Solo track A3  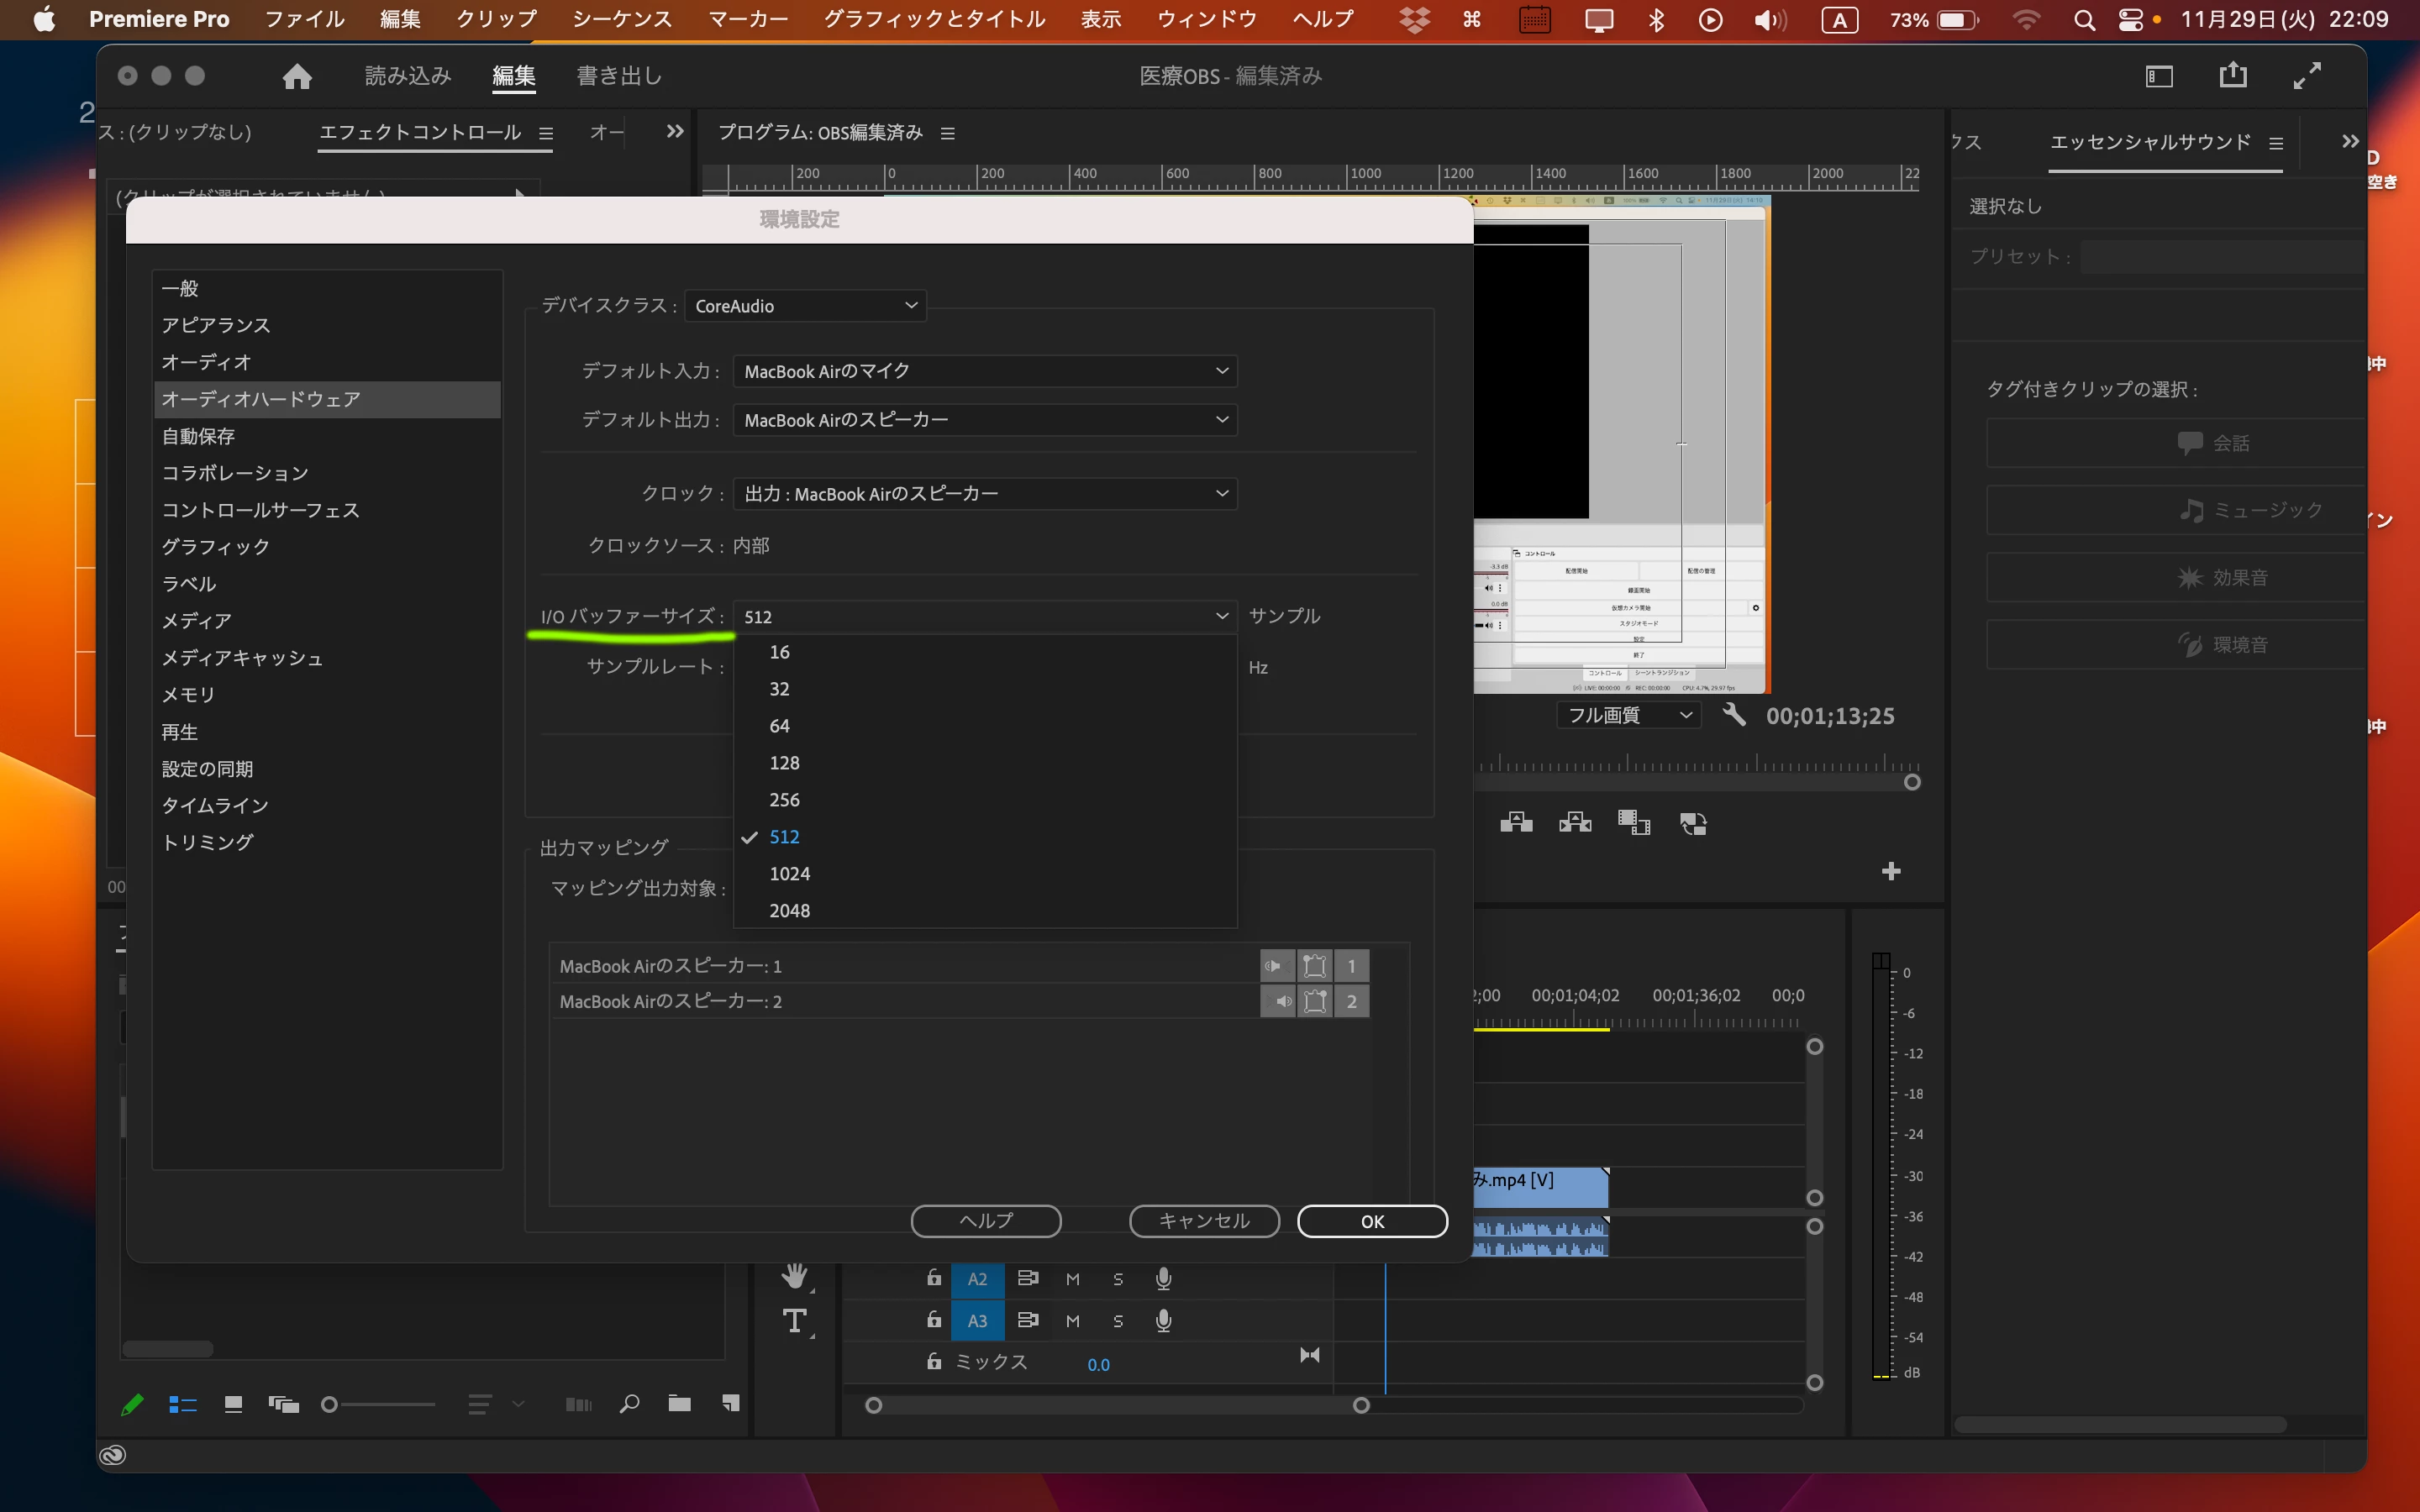tap(1118, 1321)
